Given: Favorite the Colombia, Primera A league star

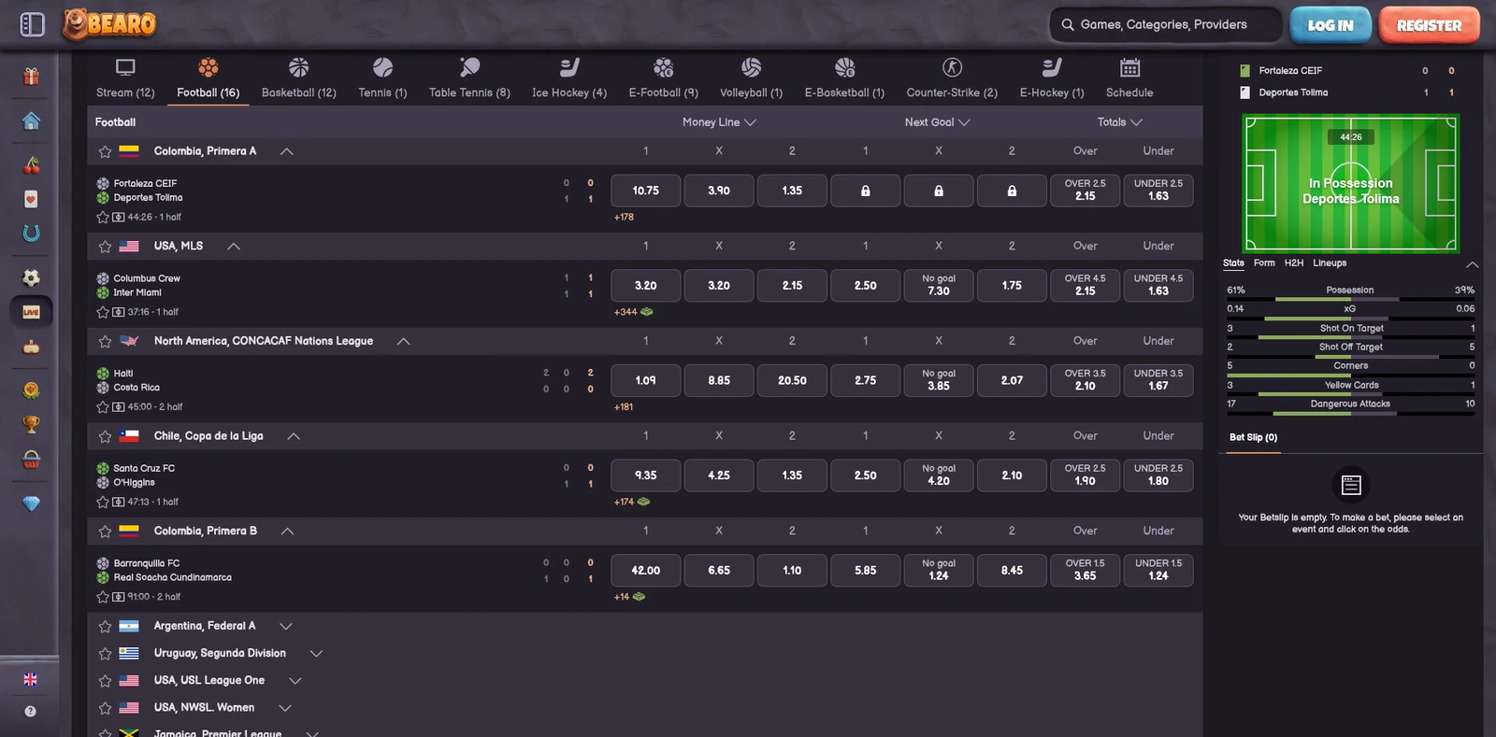Looking at the screenshot, I should [105, 151].
